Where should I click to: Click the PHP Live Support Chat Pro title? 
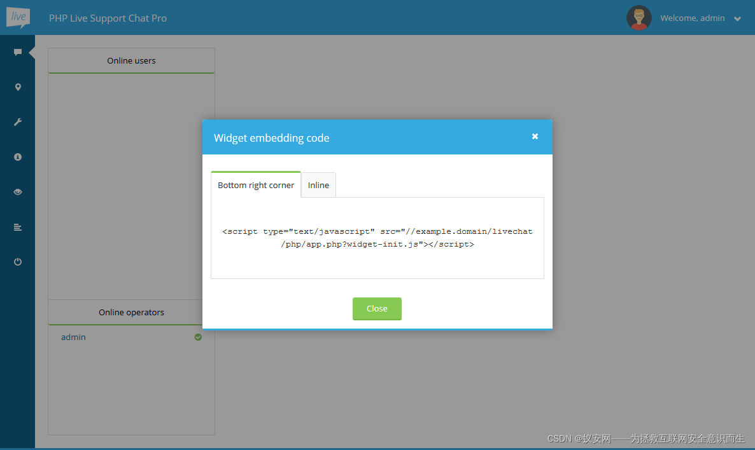point(108,18)
